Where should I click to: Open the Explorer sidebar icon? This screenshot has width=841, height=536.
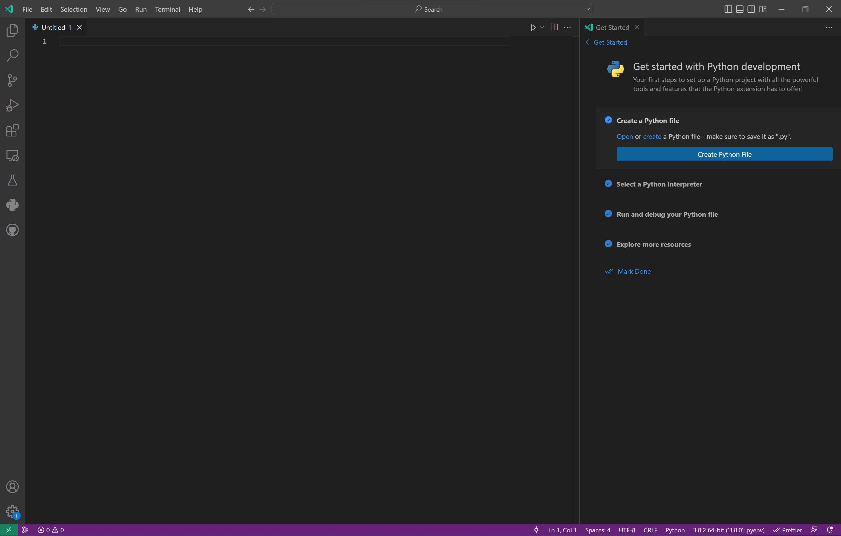(x=12, y=30)
